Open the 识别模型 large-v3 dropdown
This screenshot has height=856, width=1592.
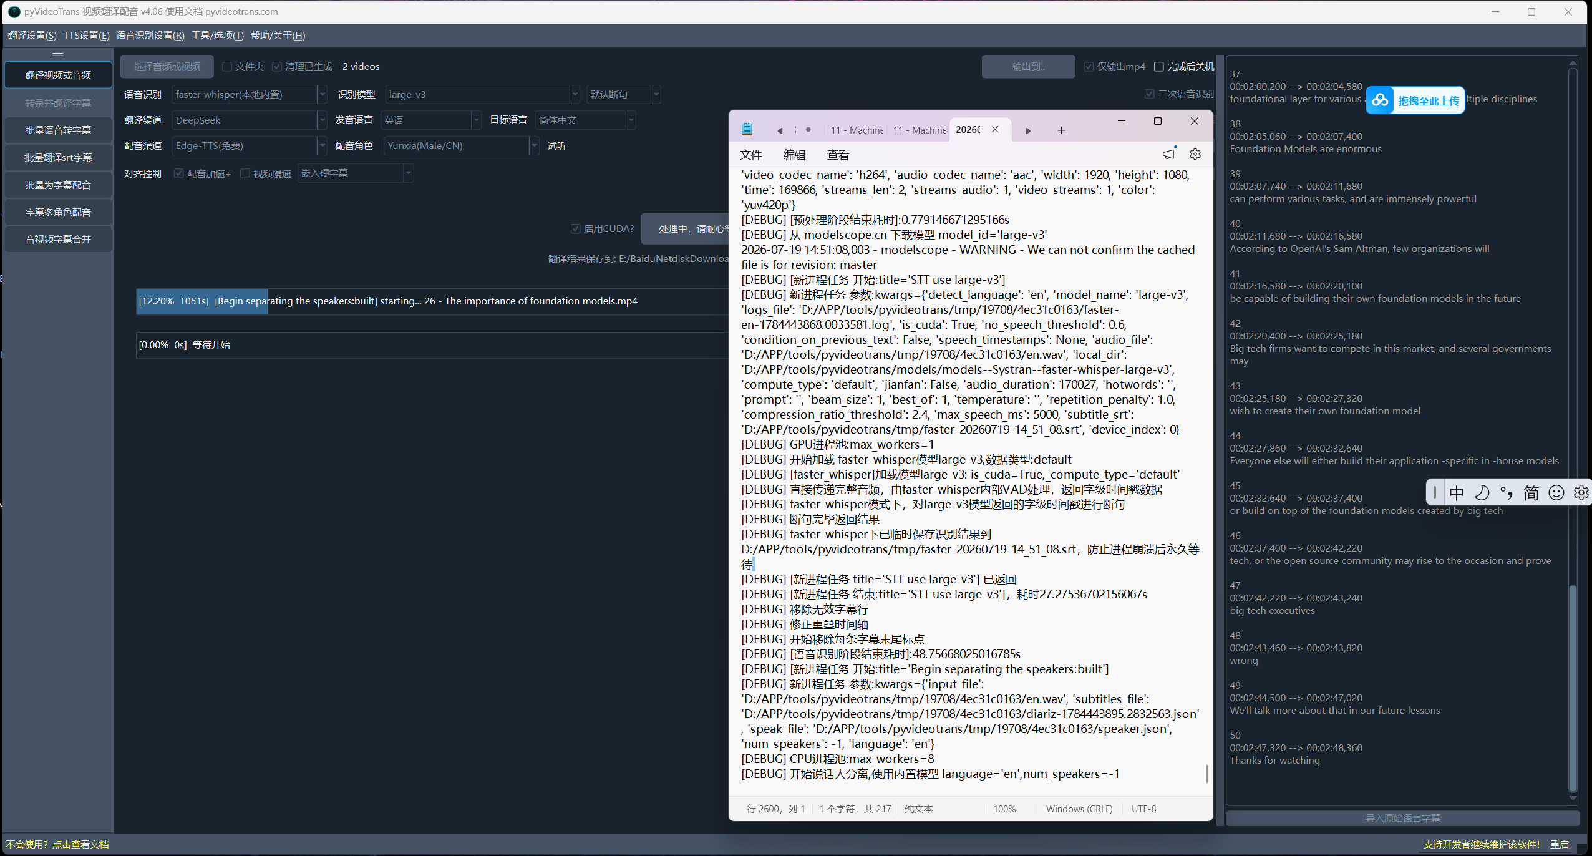(x=482, y=94)
